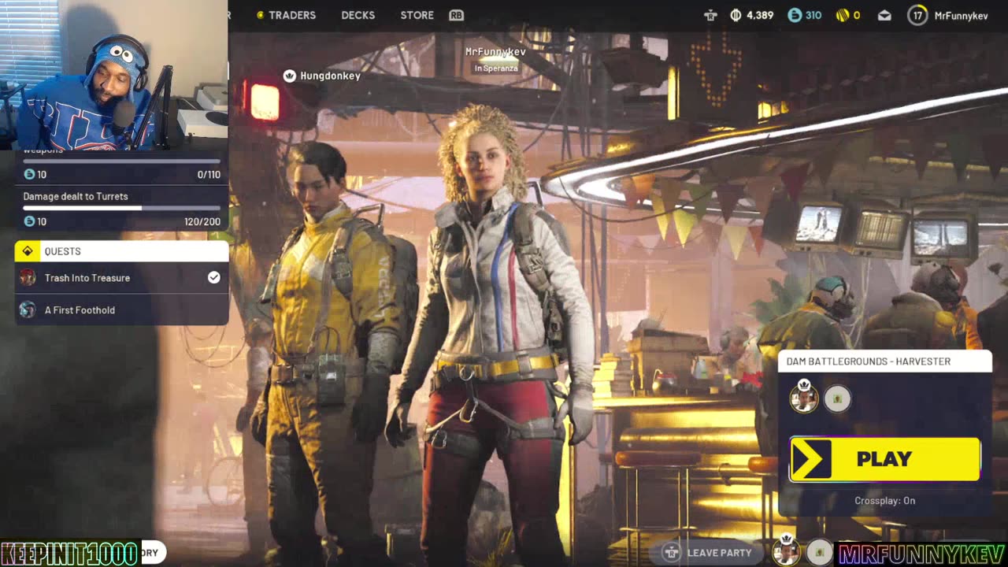Click the yellow diamond Quests icon

point(28,251)
